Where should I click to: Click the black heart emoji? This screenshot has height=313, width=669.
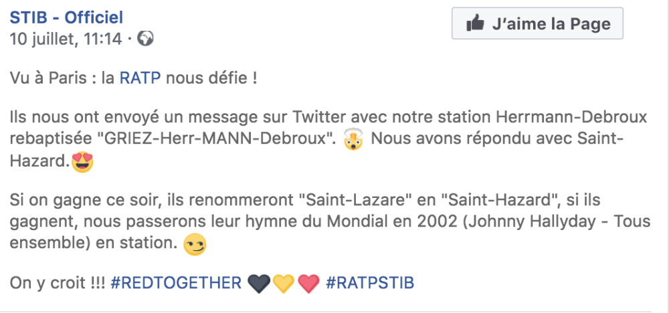[x=259, y=284]
